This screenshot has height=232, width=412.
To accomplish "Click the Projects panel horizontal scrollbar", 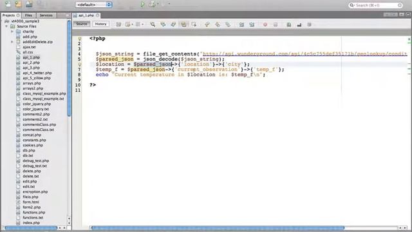I will [31, 227].
